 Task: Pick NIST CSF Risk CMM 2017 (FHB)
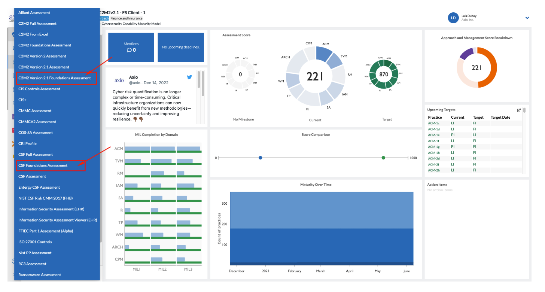pos(45,198)
